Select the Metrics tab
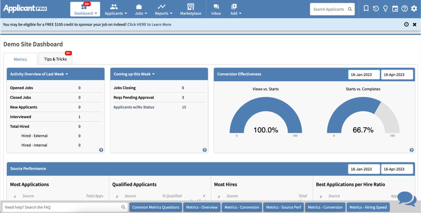The image size is (421, 213). [20, 59]
